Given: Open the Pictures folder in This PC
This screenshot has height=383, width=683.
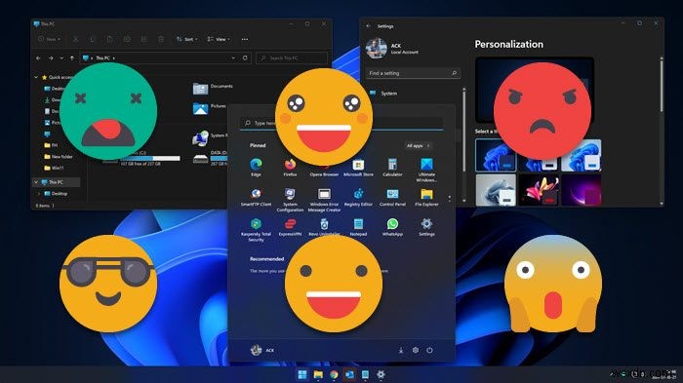Looking at the screenshot, I should (x=210, y=108).
